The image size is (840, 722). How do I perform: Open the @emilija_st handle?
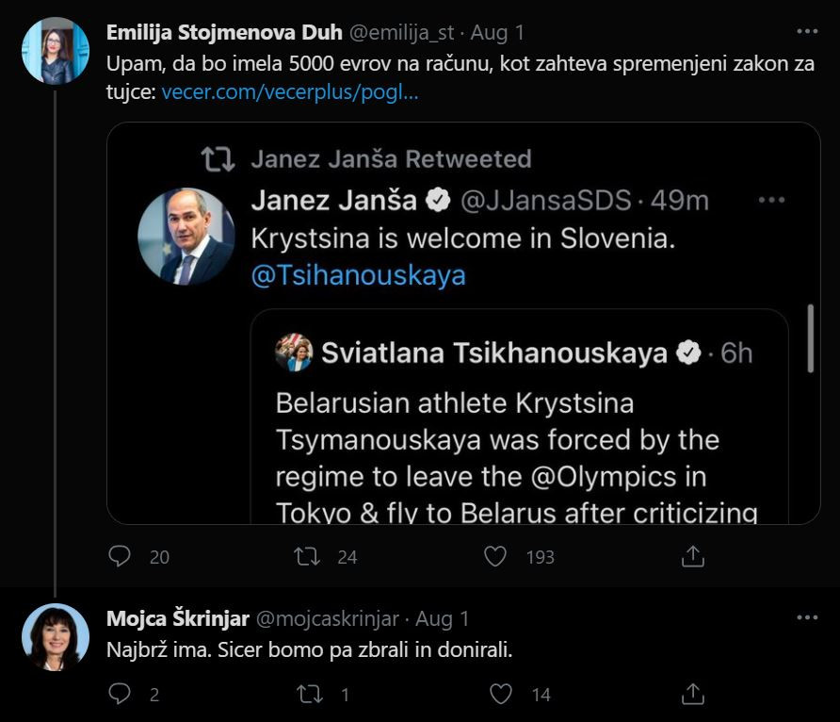402,32
